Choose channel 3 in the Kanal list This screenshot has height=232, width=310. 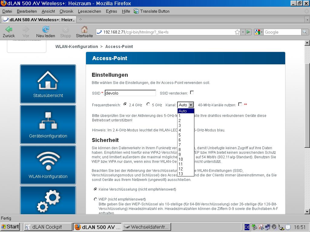point(186,125)
